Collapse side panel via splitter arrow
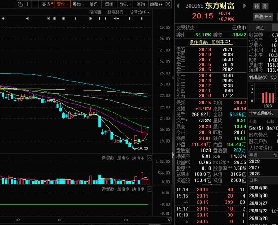 (173, 155)
